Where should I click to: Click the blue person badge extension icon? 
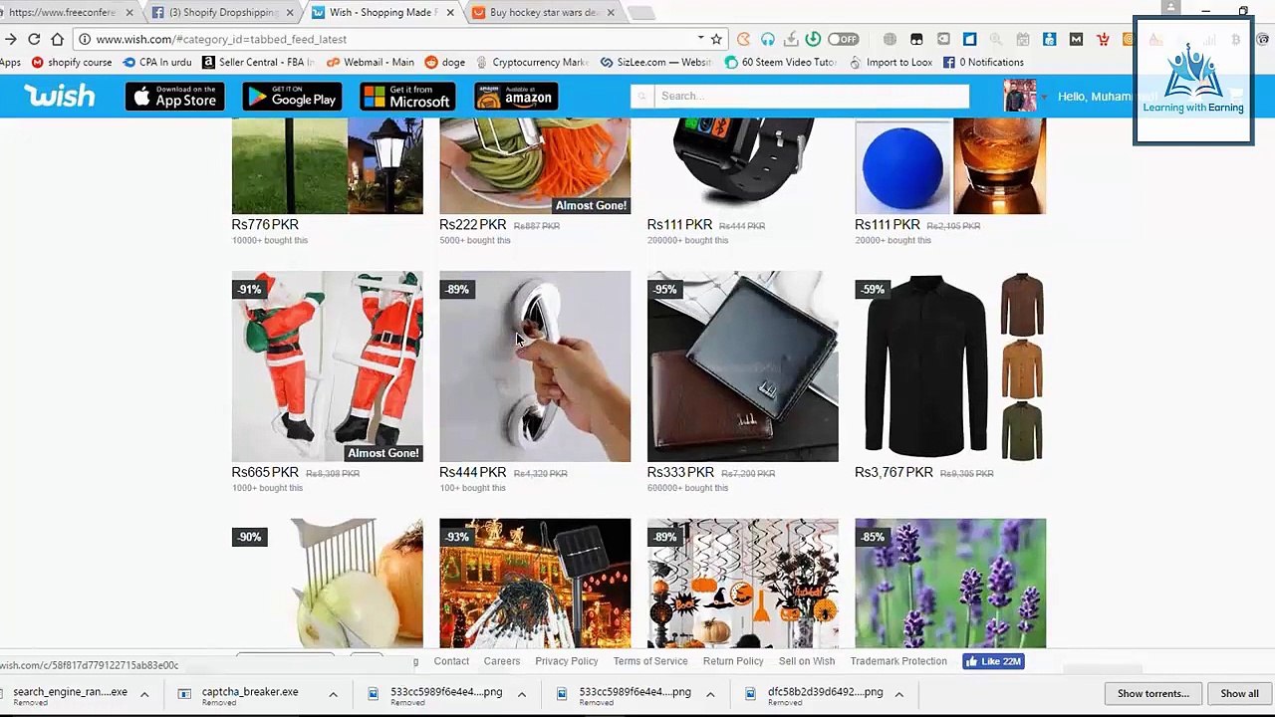[x=1049, y=39]
